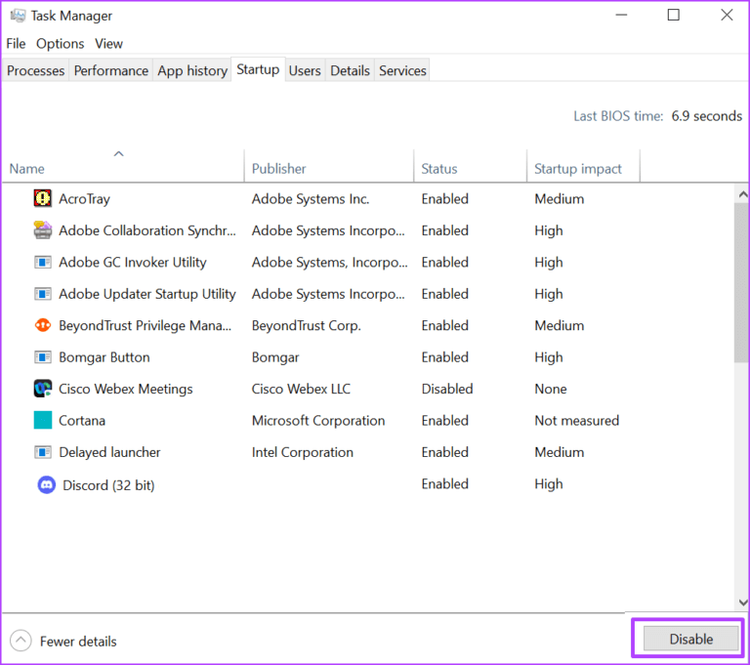Click the scrollbar up arrow
Viewport: 750px width, 665px height.
click(742, 194)
